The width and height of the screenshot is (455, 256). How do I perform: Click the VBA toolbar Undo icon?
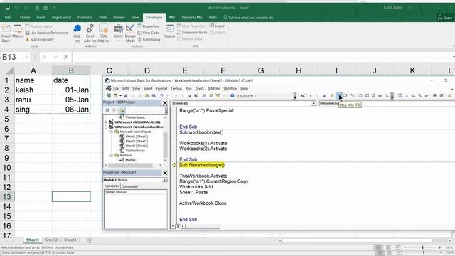[x=161, y=95]
